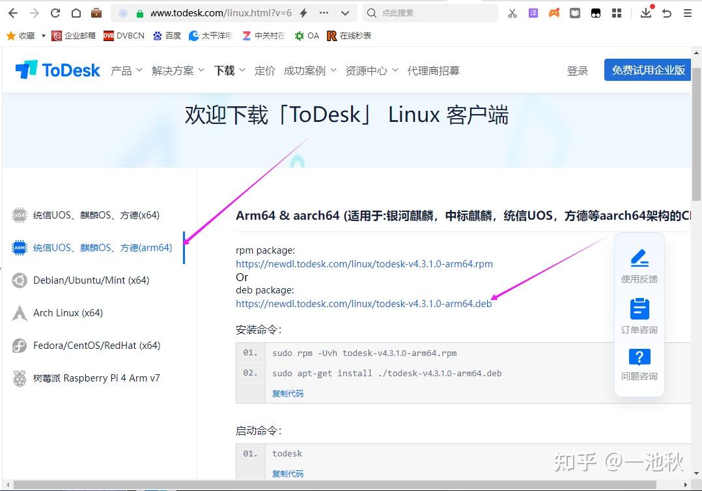Click the horizontal scrollbar left arrow
This screenshot has width=702, height=491.
pyautogui.click(x=8, y=484)
